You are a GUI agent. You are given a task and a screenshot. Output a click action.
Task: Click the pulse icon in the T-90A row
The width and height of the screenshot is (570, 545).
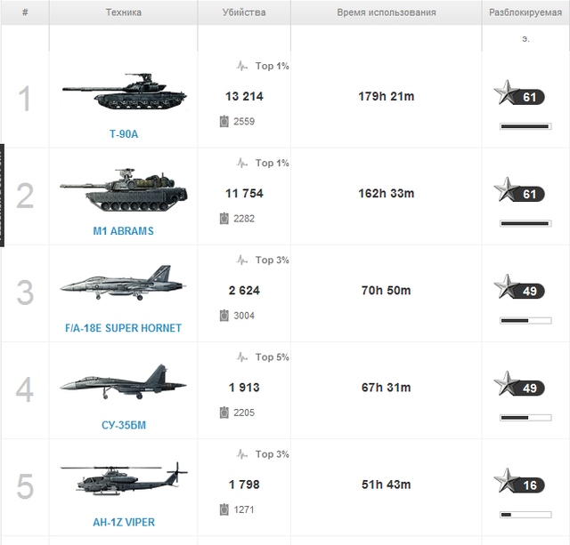point(242,66)
